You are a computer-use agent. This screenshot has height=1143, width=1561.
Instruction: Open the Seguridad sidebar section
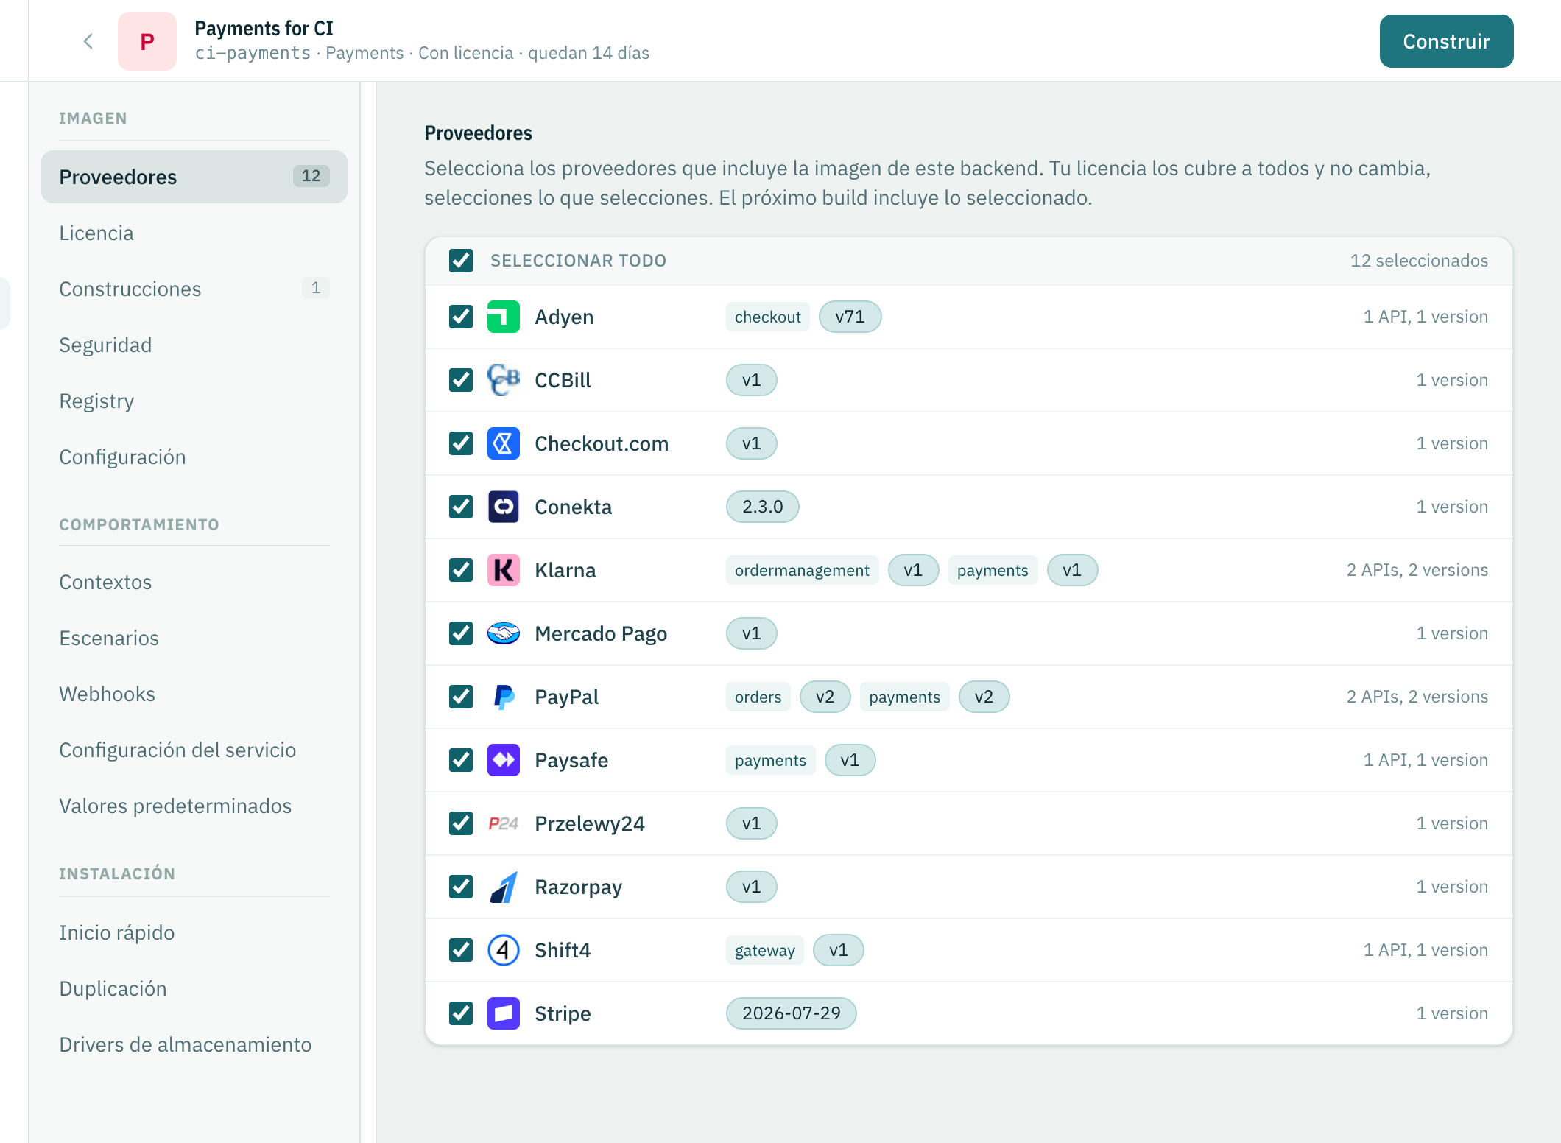194,345
